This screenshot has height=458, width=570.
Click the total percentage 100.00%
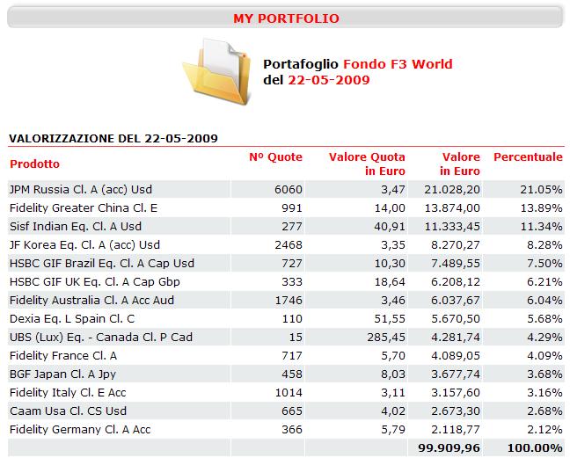[535, 448]
